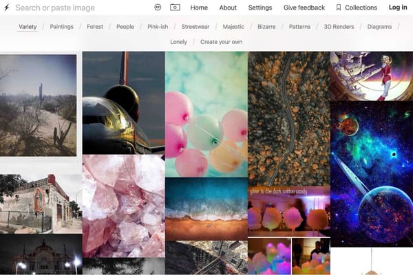Switch to the 3D Renders tab
Screen dimensions: 413x275
coord(339,27)
